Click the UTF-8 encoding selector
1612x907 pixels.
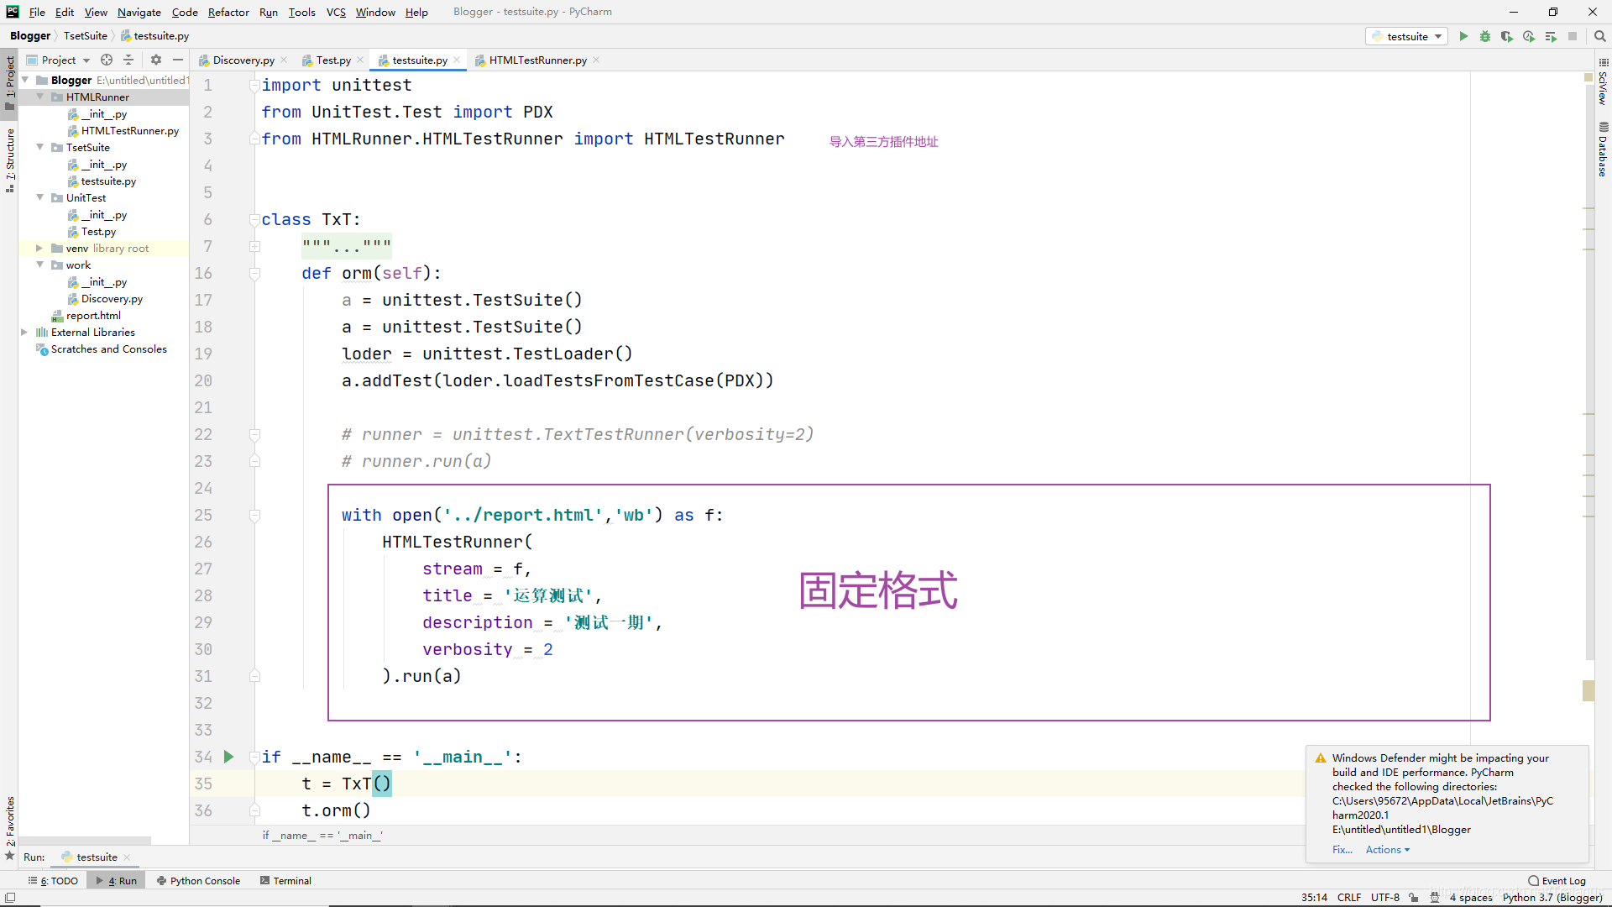[1384, 898]
